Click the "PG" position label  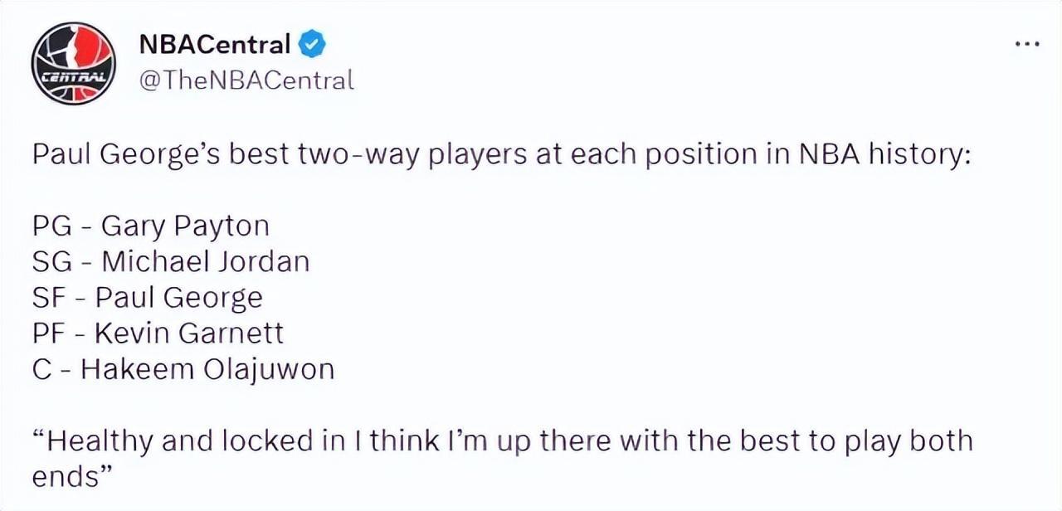click(51, 226)
